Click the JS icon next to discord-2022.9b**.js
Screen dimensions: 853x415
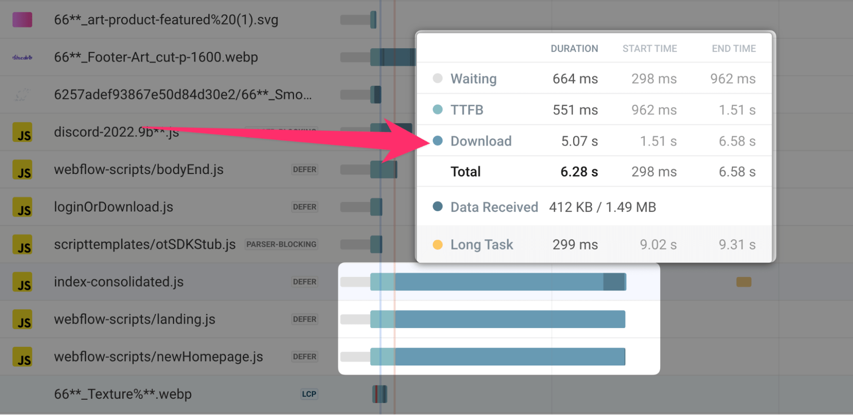[x=23, y=132]
